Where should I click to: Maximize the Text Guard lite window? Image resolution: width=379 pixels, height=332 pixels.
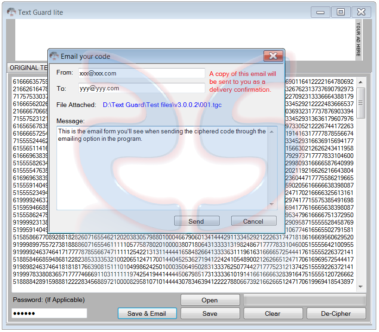pos(341,12)
